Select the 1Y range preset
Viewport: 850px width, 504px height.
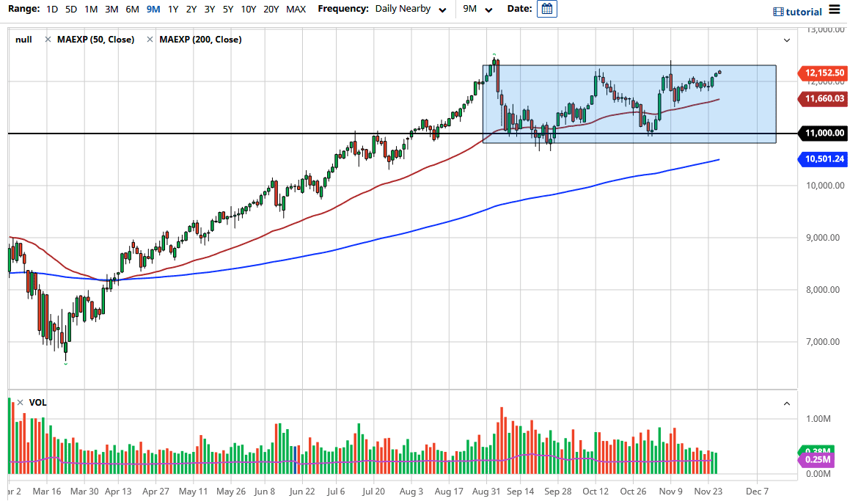click(x=173, y=9)
